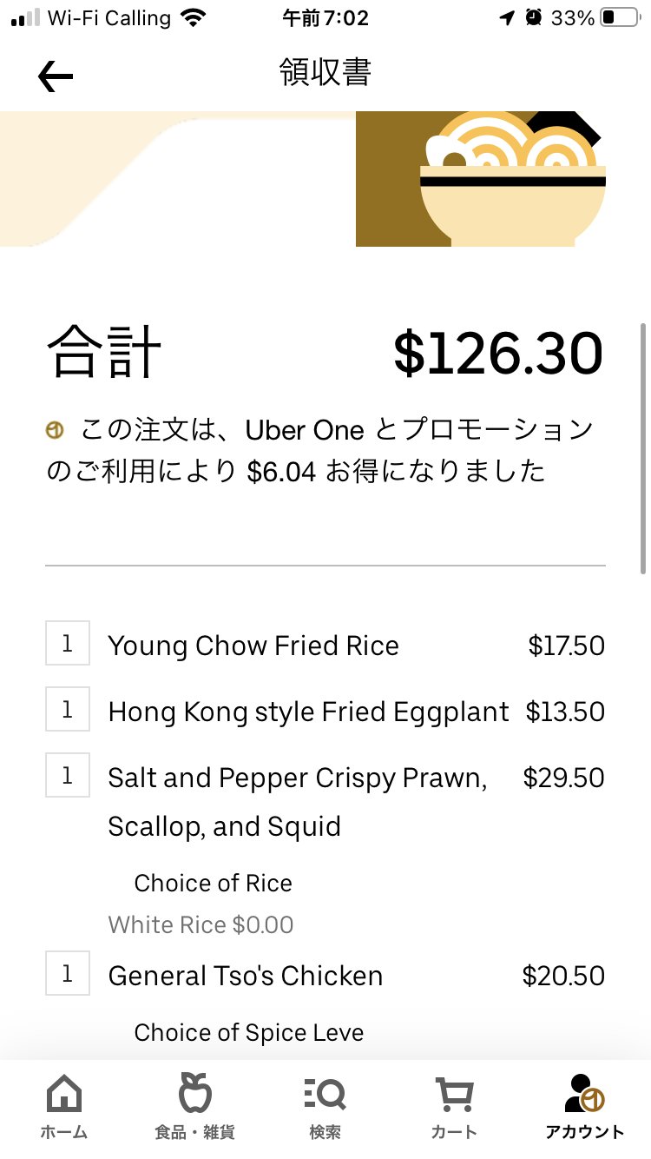Tap the back arrow icon

[56, 76]
